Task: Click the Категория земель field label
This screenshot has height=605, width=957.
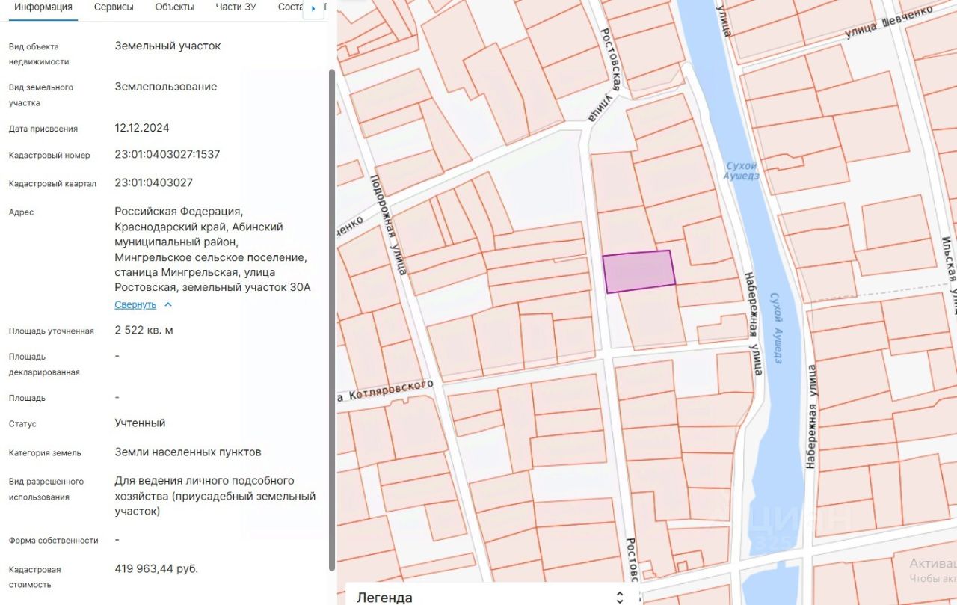Action: [x=45, y=453]
